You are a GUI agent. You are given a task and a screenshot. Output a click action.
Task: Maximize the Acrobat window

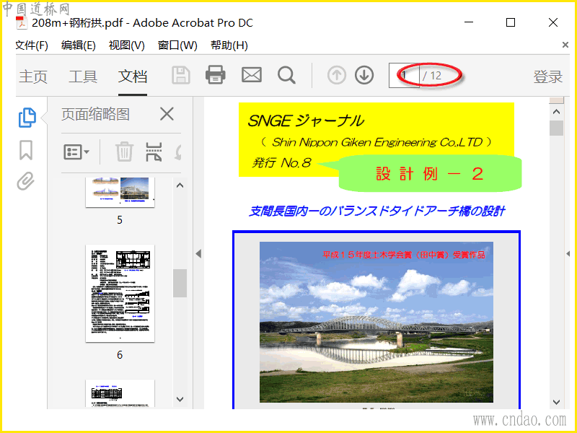[511, 22]
